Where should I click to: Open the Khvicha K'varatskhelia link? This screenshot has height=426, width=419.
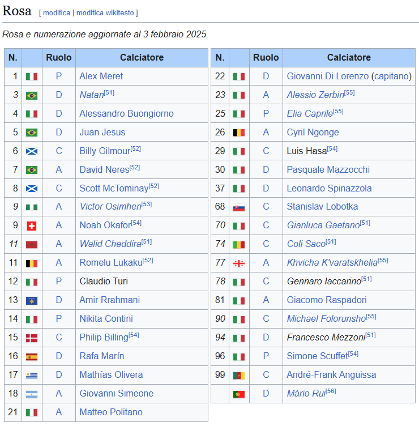[332, 263]
